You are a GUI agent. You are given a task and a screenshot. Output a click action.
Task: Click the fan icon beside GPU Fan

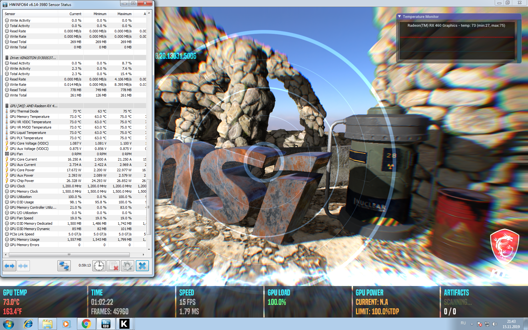[7, 154]
